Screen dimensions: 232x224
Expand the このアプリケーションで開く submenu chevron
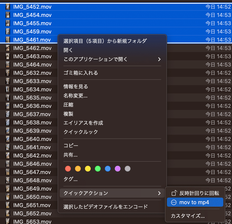click(159, 59)
